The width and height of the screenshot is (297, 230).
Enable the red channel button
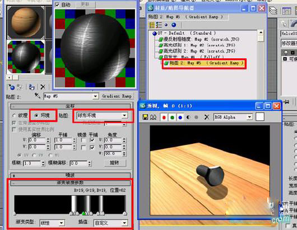pyautogui.click(x=164, y=118)
